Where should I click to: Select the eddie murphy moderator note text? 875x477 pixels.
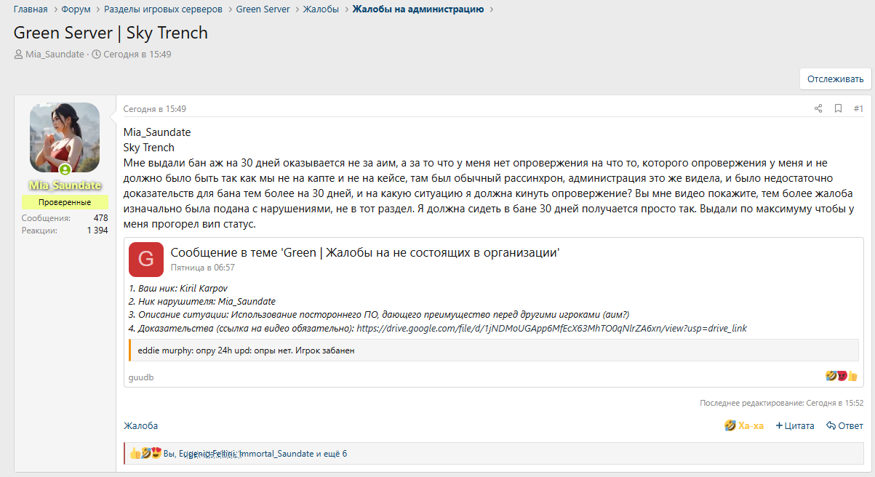click(246, 350)
